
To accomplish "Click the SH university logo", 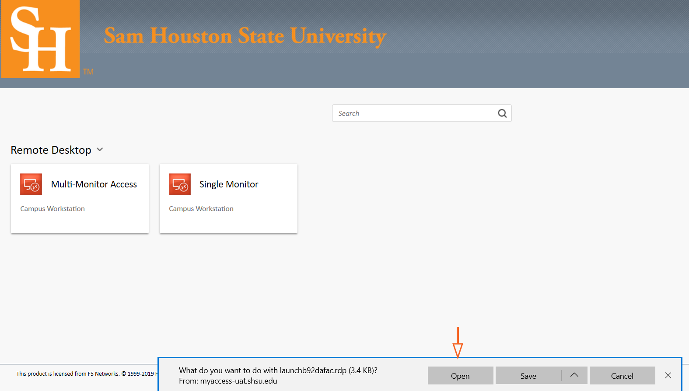I will 41,39.
